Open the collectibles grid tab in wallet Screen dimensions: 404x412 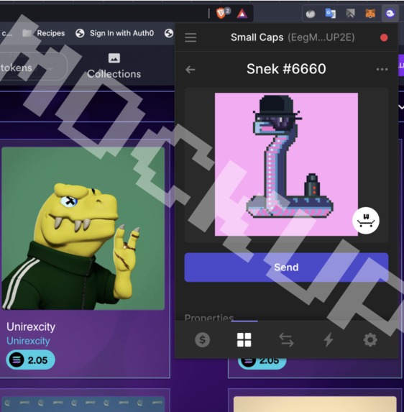(x=244, y=340)
